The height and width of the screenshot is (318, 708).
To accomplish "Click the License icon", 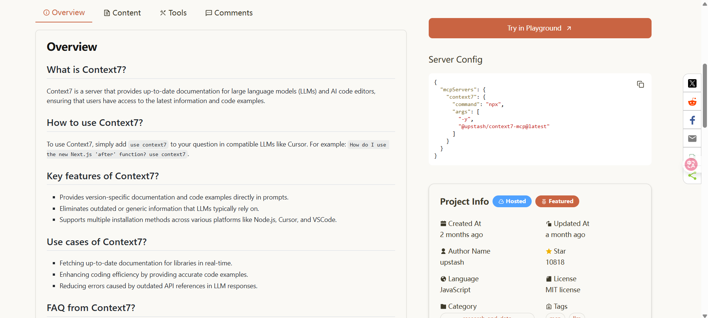I will coord(549,279).
